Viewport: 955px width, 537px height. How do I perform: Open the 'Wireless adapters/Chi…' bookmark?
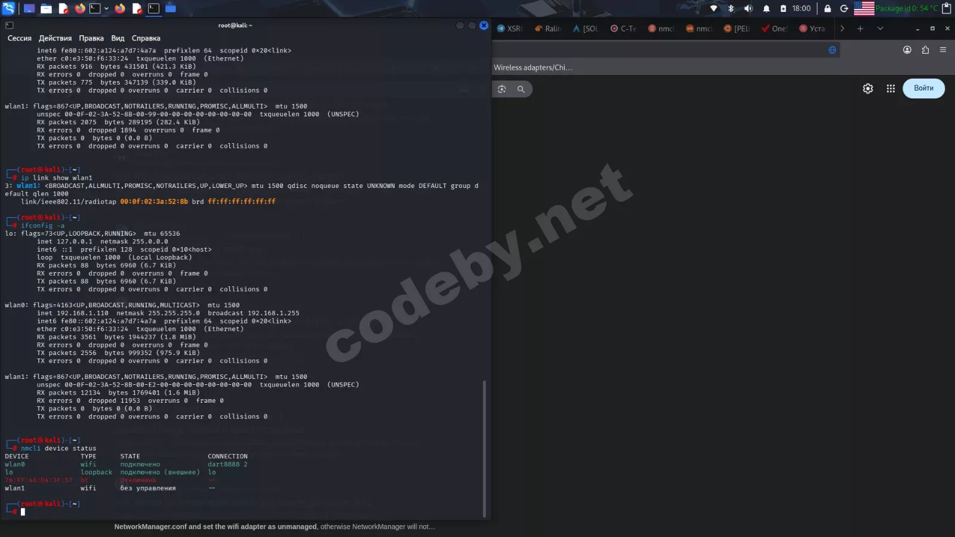pyautogui.click(x=532, y=68)
